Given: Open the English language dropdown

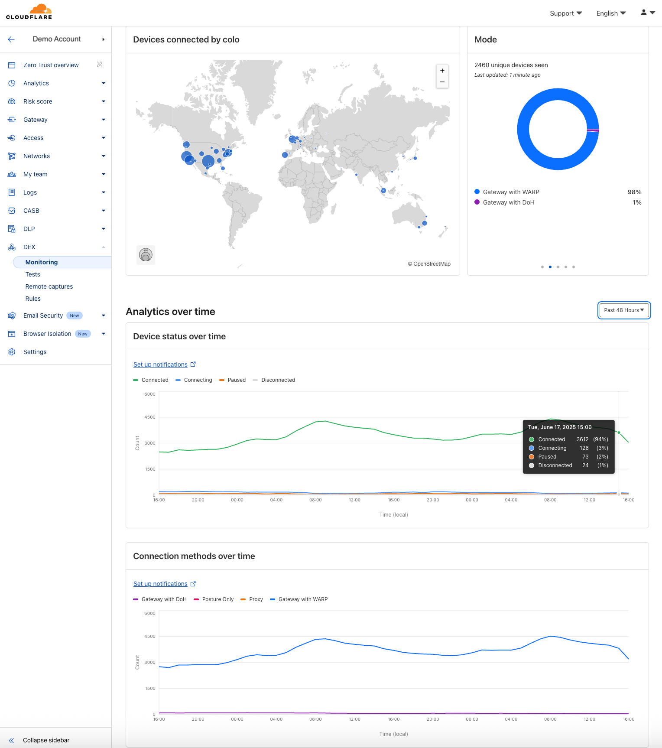Looking at the screenshot, I should pyautogui.click(x=611, y=13).
